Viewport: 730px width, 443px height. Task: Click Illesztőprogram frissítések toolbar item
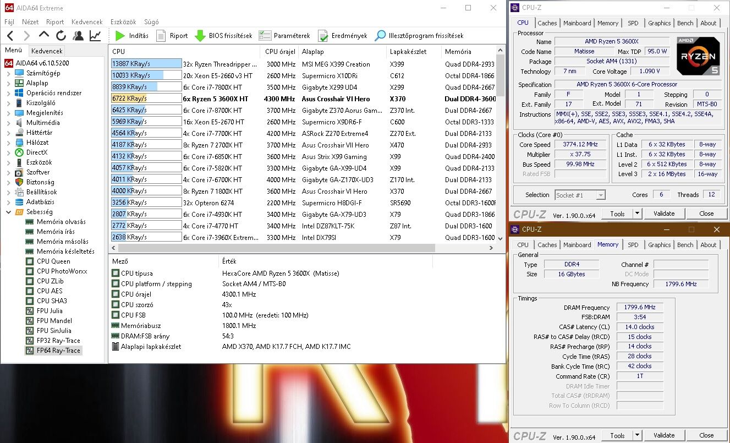419,36
